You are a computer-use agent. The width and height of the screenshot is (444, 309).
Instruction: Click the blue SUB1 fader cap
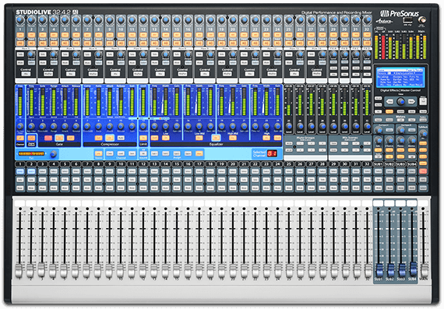pyautogui.click(x=379, y=270)
